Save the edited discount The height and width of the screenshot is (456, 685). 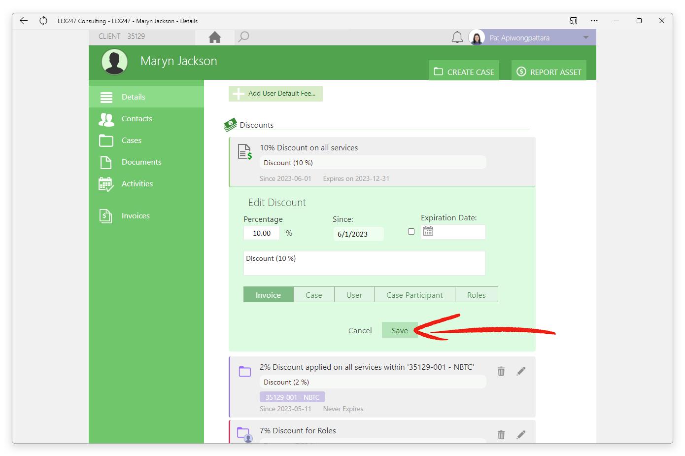pos(400,330)
